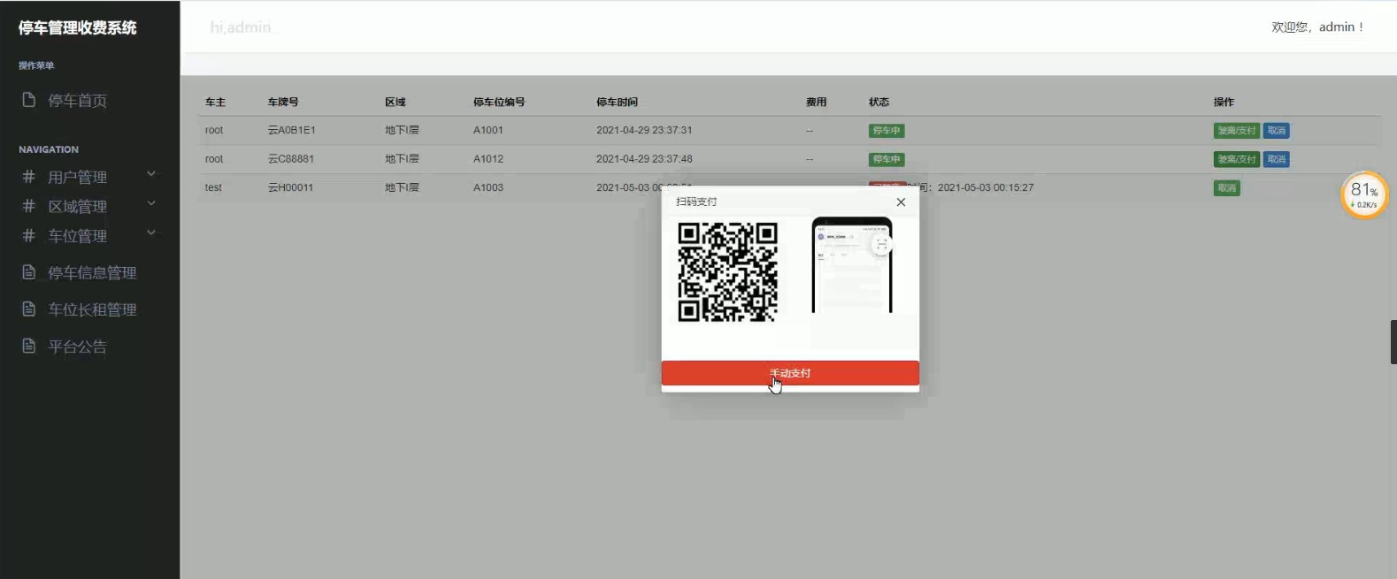This screenshot has width=1397, height=579.
Task: Click the 车牌号 column header
Action: [283, 102]
